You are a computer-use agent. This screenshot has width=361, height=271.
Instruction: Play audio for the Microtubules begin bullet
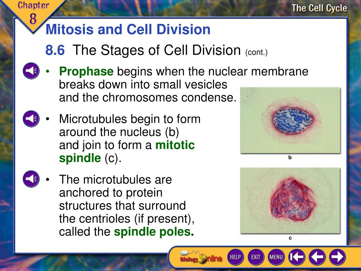(x=31, y=119)
